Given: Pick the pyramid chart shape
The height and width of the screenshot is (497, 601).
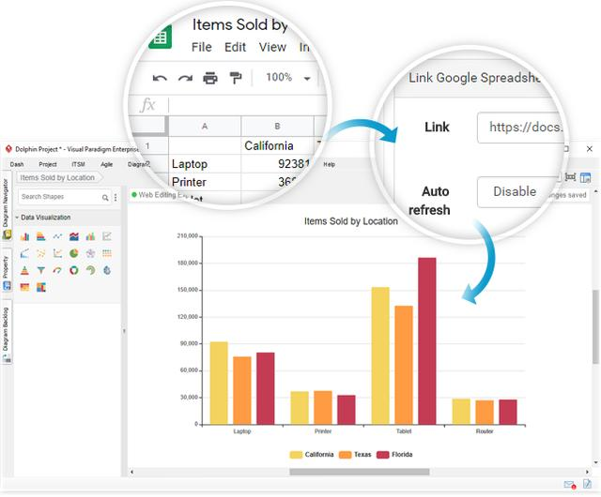Looking at the screenshot, I should coord(24,270).
